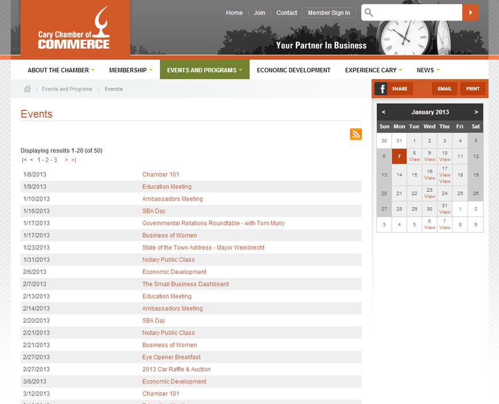Open SBA Day on 1/16/2013
Viewport: 499px width, 404px height.
[x=154, y=211]
